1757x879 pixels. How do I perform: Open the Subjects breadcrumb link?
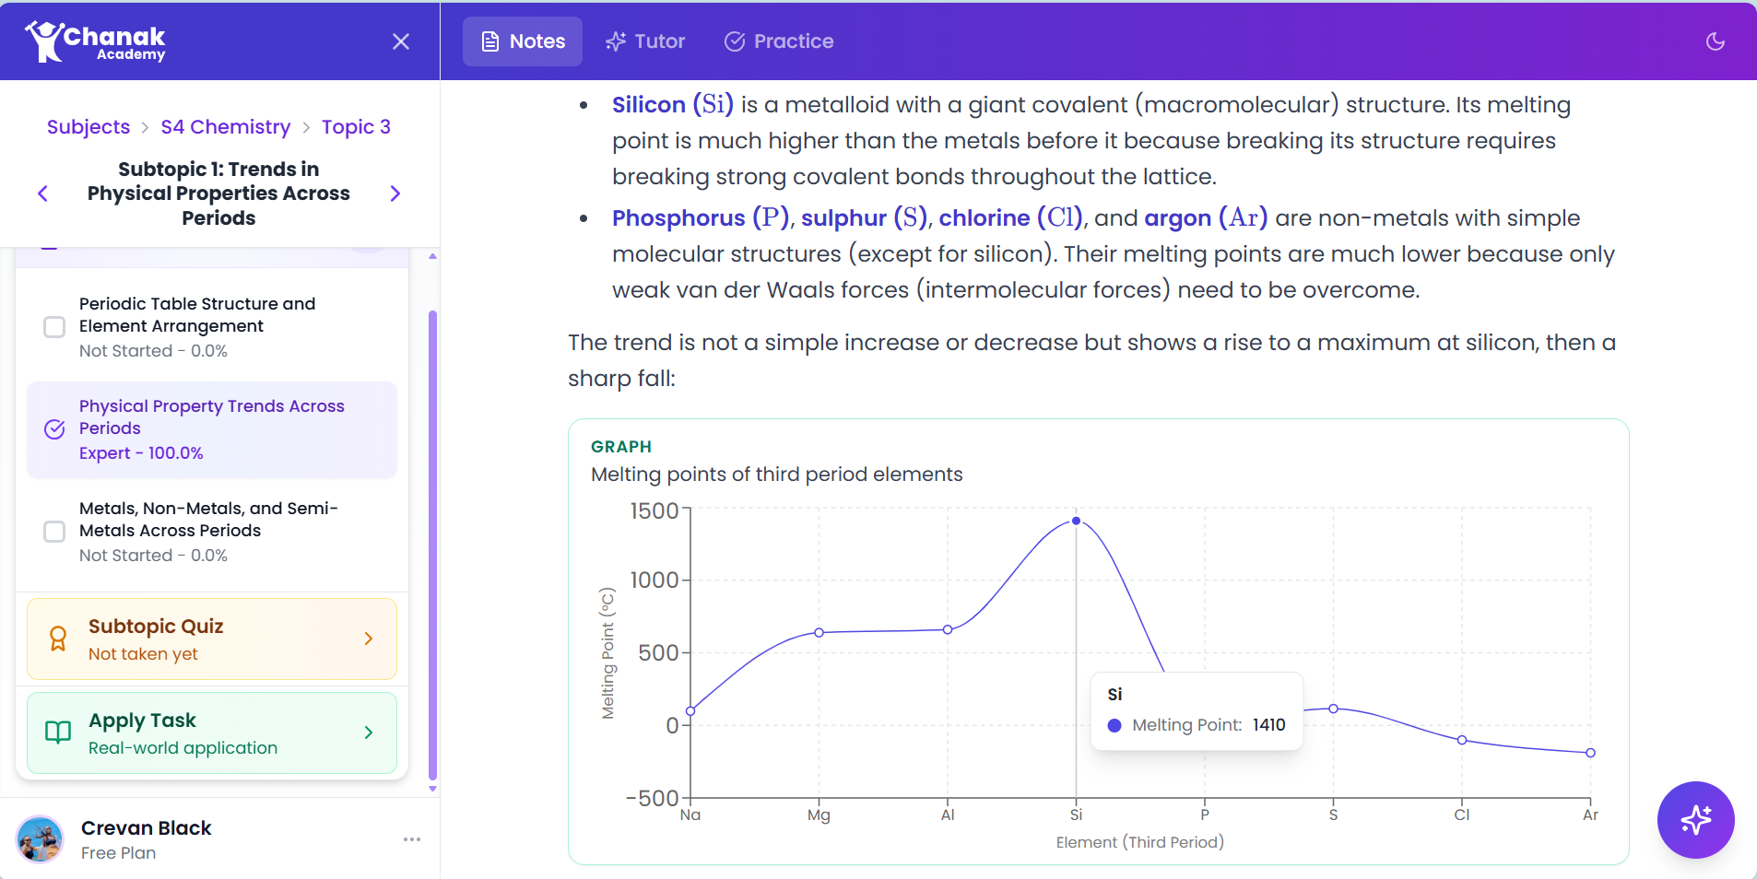pyautogui.click(x=88, y=126)
